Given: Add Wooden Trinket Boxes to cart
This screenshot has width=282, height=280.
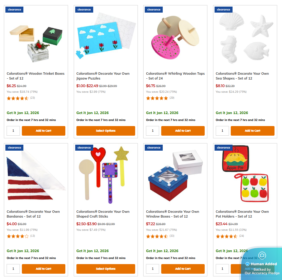Looking at the screenshot, I should pyautogui.click(x=43, y=131).
